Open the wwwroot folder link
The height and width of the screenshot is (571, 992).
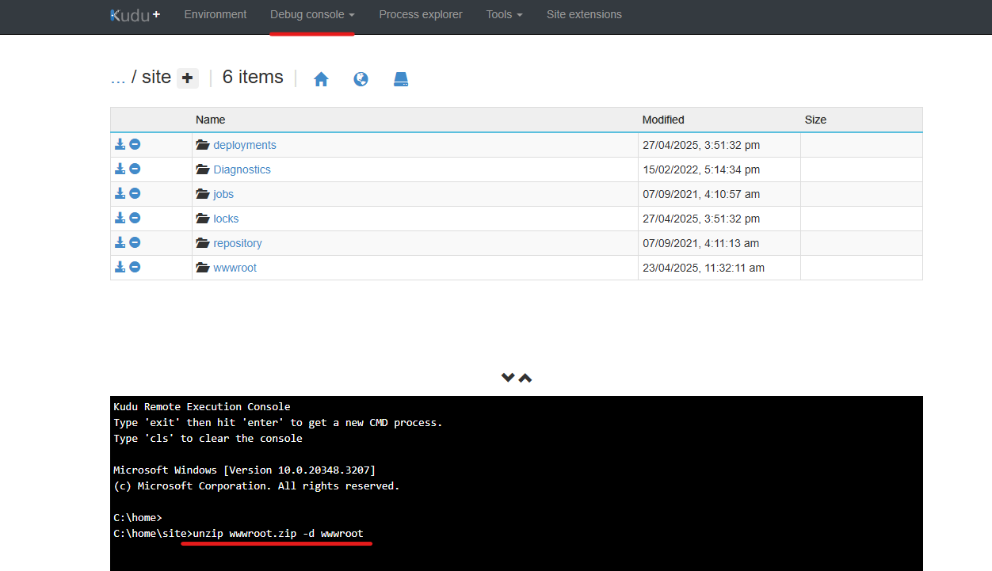[x=235, y=268]
